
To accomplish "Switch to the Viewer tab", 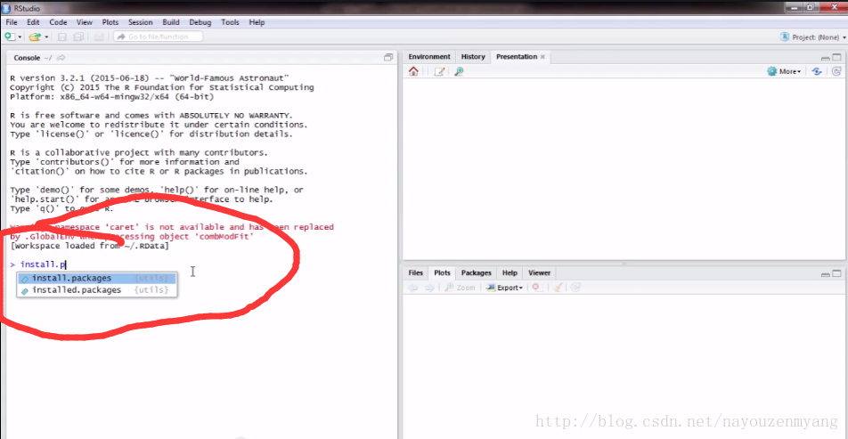I will pos(539,273).
